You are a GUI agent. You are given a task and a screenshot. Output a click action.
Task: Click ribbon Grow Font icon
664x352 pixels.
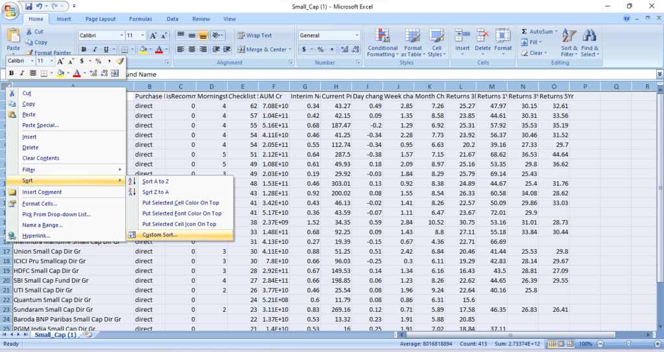pos(153,36)
